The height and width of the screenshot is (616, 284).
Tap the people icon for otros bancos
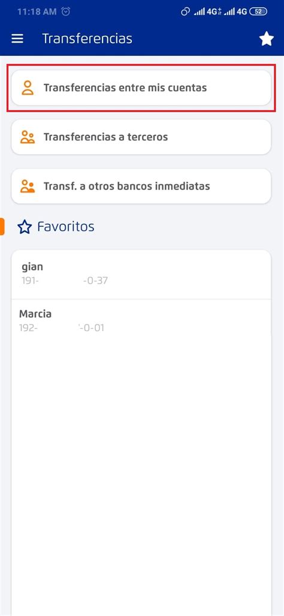[28, 186]
